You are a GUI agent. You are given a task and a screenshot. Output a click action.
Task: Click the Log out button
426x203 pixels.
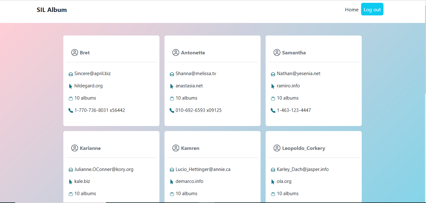click(372, 9)
